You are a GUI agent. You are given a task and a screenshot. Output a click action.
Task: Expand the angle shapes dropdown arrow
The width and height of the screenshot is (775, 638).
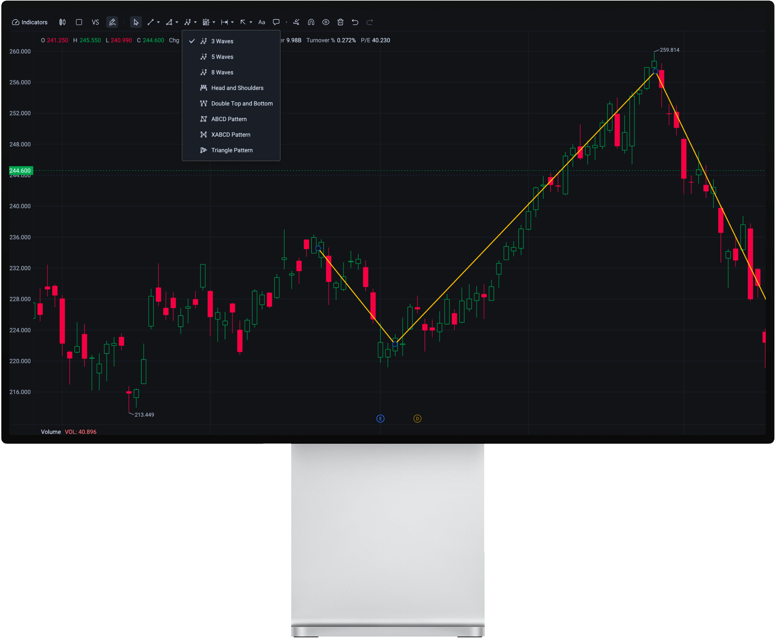(177, 22)
